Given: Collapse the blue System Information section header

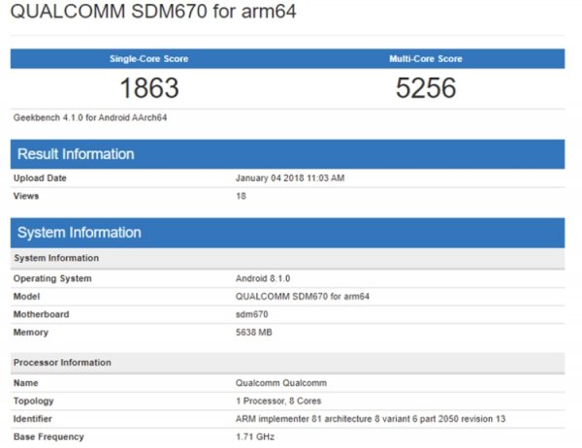Looking at the screenshot, I should 287,233.
